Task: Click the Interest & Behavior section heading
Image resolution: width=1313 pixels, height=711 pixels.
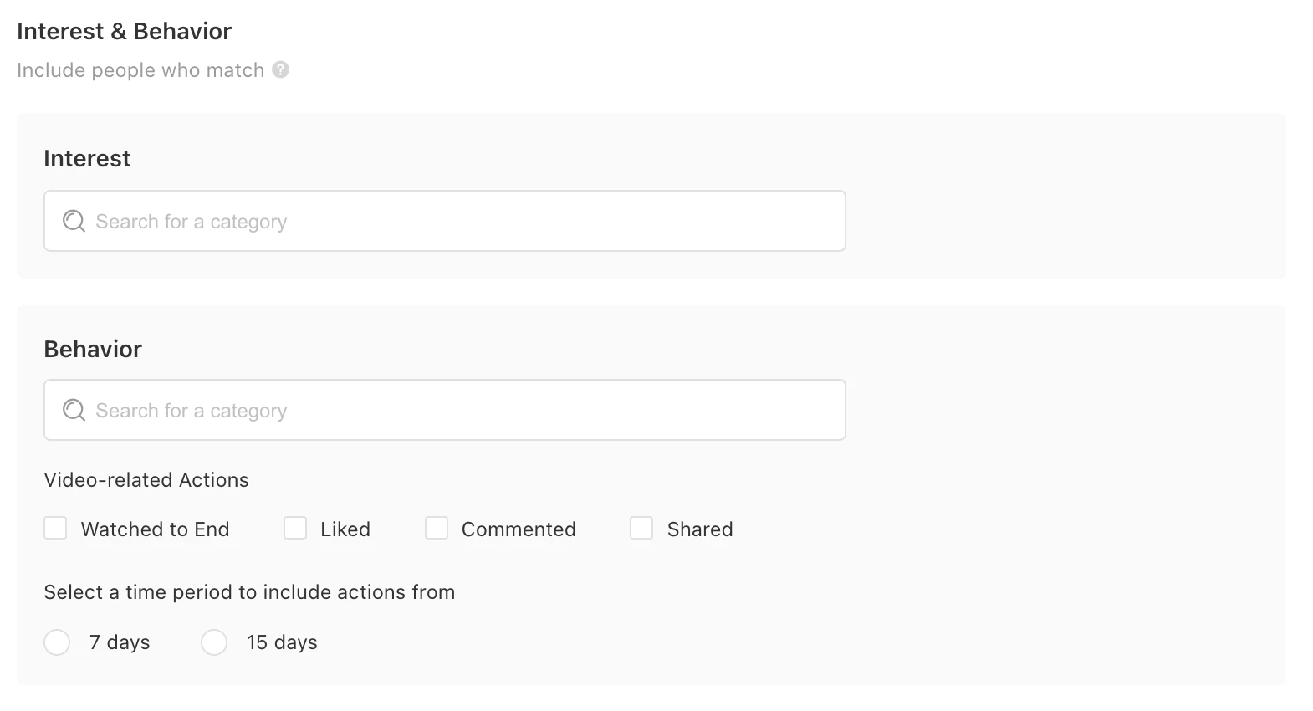Action: (x=124, y=31)
